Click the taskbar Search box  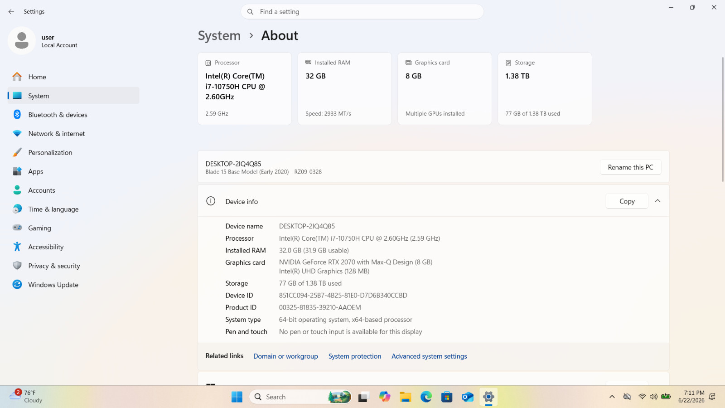300,397
